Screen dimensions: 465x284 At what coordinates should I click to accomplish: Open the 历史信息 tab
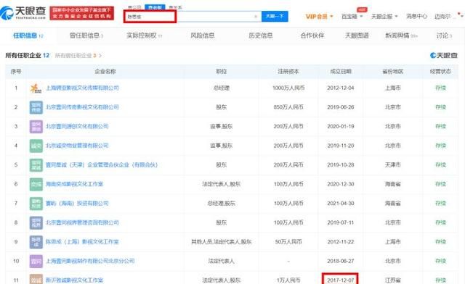260,35
